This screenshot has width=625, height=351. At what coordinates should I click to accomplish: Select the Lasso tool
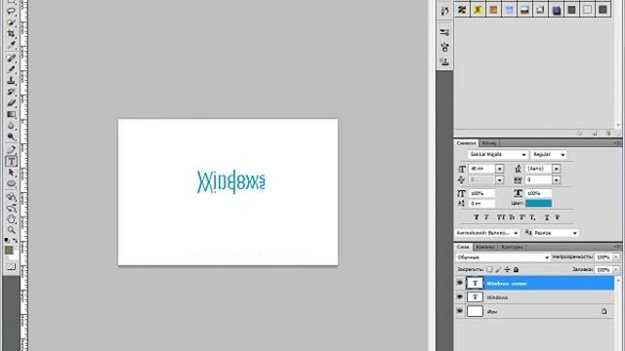point(12,11)
